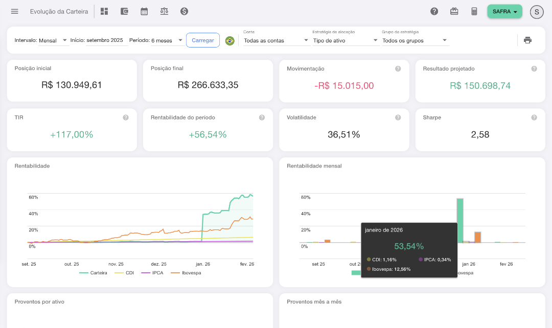Click the dollar coin icon
The height and width of the screenshot is (328, 552).
(185, 11)
